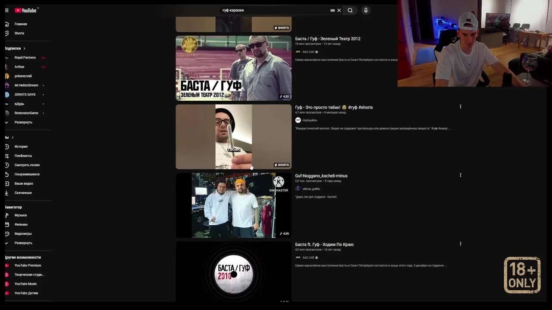Click the SHORTS badge on табак thumbnail
Image resolution: width=552 pixels, height=310 pixels.
282,165
